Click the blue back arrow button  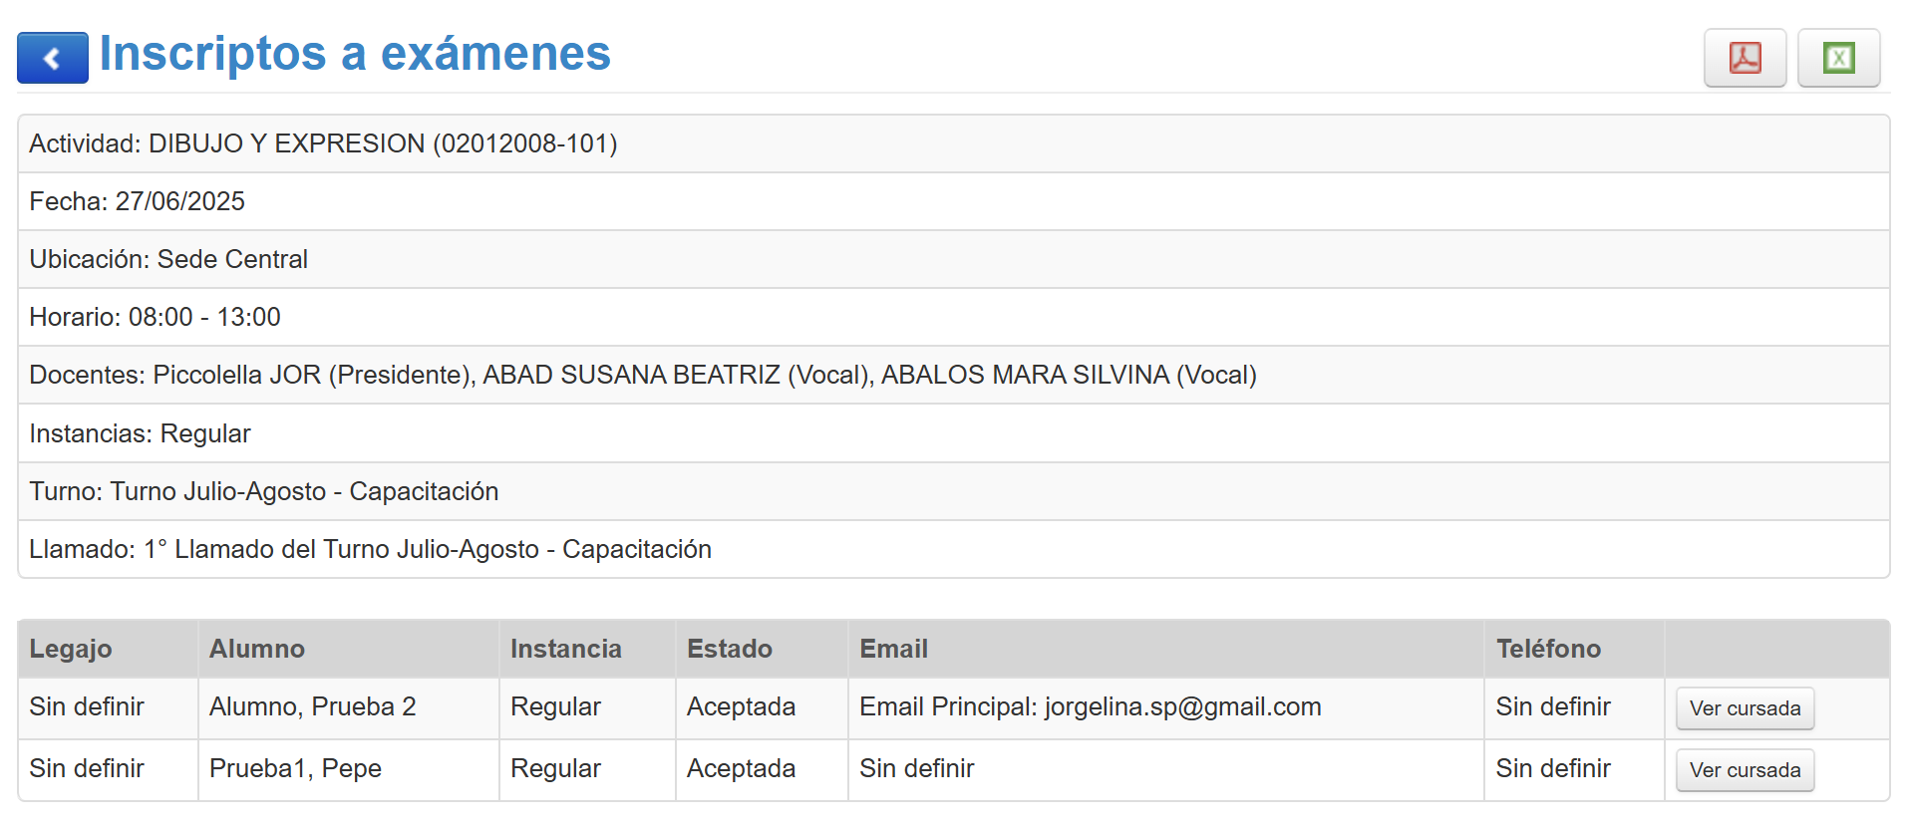pyautogui.click(x=52, y=58)
